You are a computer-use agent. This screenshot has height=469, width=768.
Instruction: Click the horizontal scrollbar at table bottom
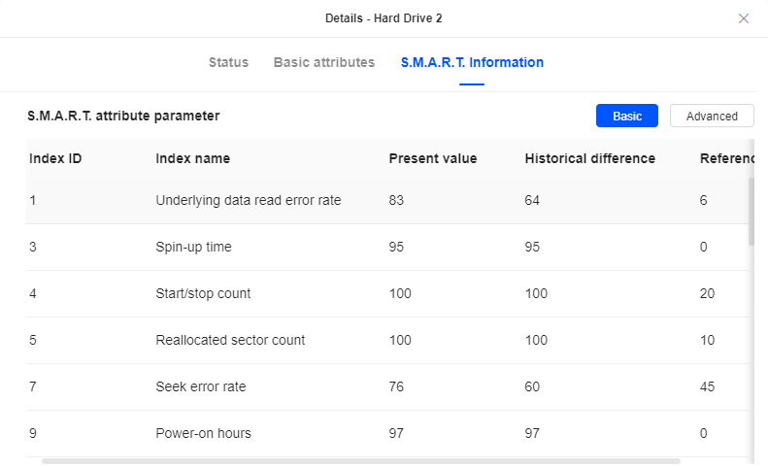point(360,461)
